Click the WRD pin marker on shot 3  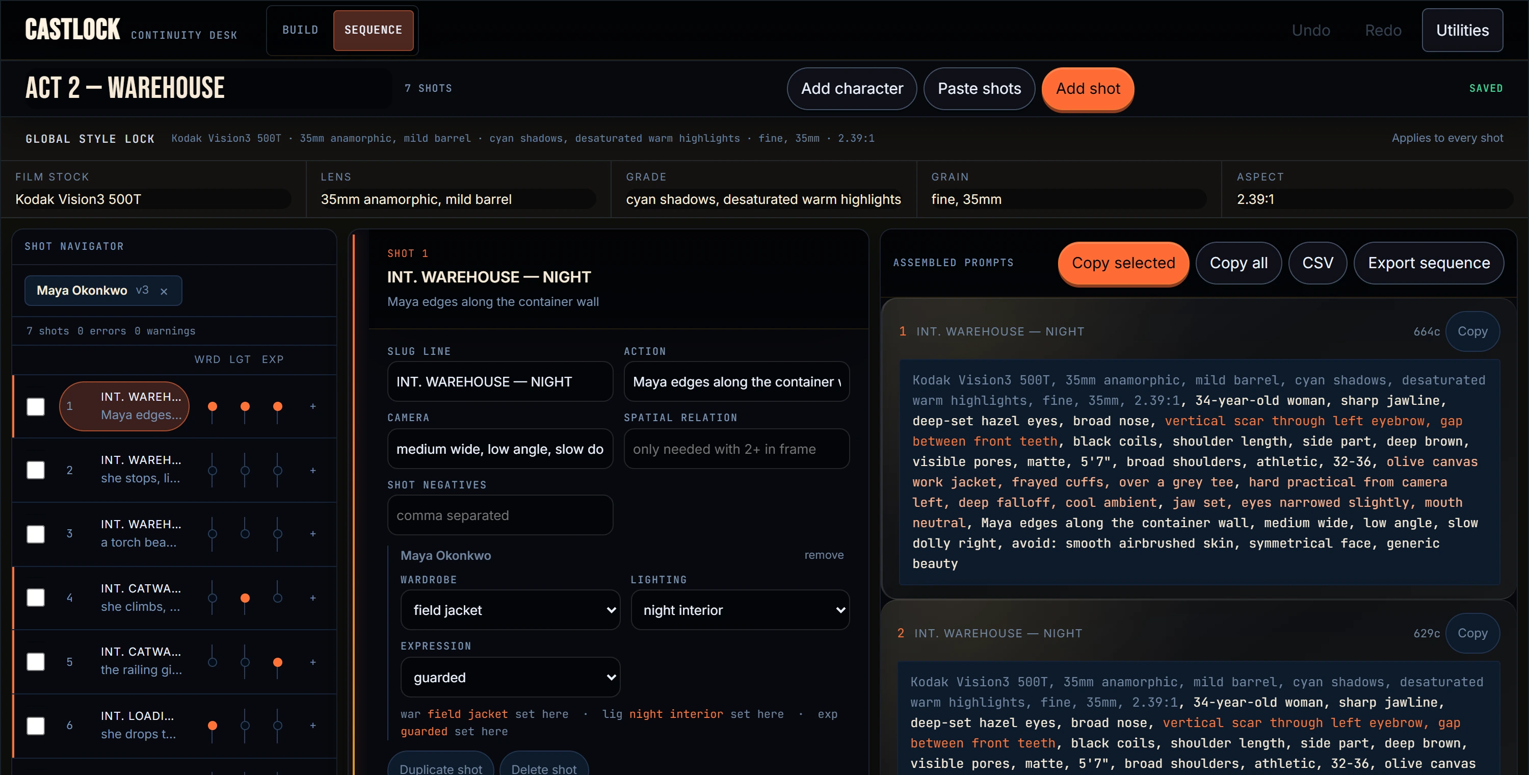coord(213,534)
